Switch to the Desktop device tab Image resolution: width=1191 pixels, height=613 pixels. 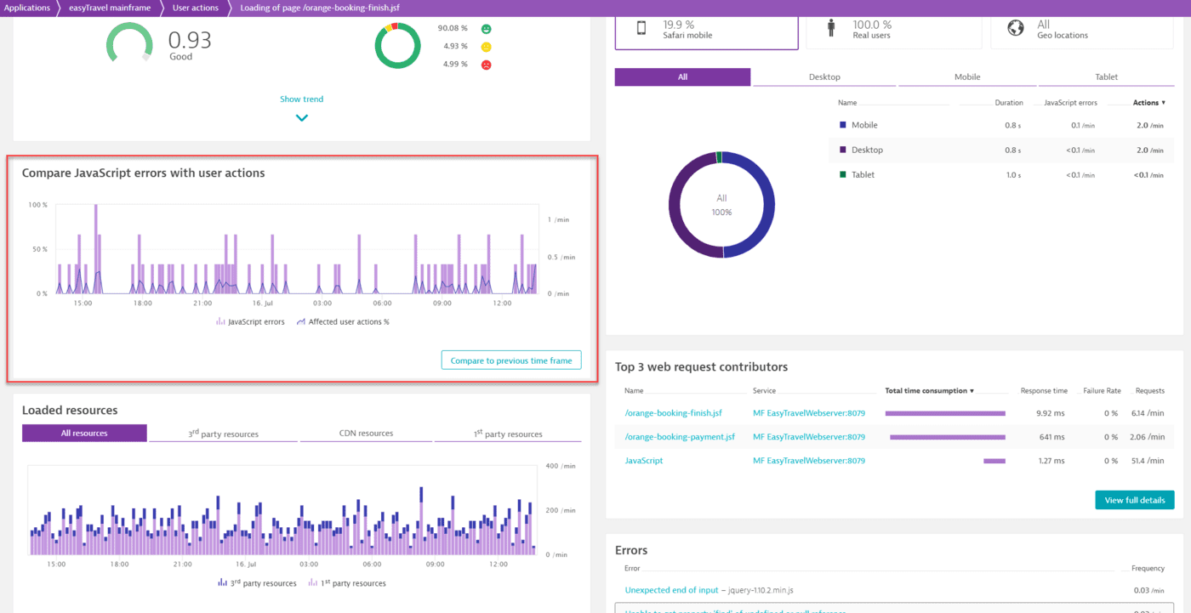click(x=823, y=77)
